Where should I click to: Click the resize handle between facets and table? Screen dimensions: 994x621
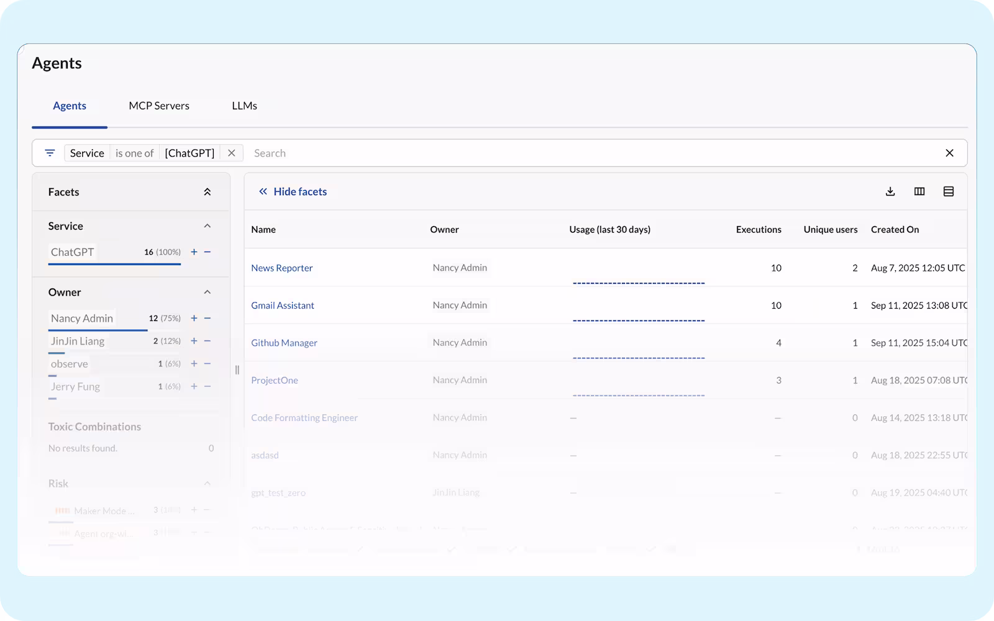tap(237, 369)
